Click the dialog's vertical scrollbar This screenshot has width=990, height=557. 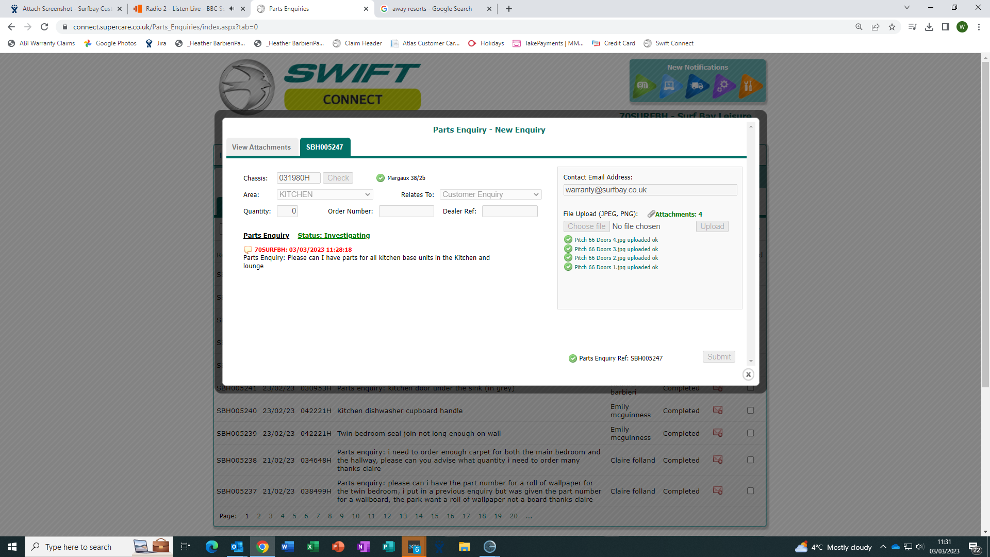point(751,242)
